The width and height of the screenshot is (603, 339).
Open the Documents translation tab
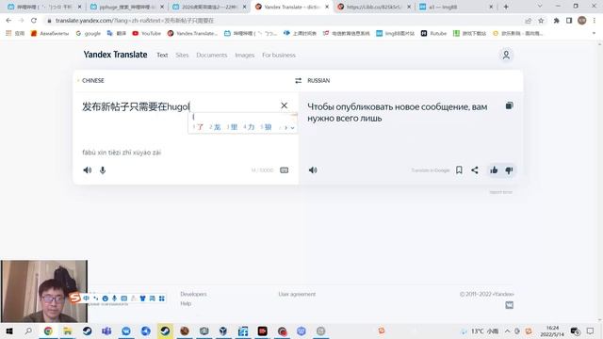(x=211, y=55)
